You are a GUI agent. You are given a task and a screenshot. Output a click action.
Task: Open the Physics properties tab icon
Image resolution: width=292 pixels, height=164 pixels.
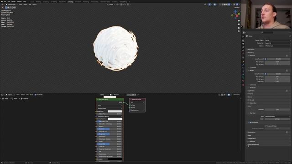243,71
